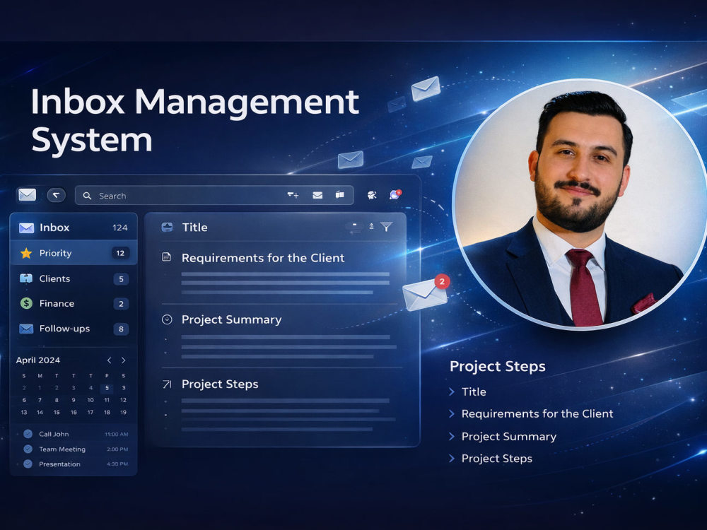Image resolution: width=707 pixels, height=530 pixels.
Task: Click the inbox tray icon next to Title
Action: [167, 227]
